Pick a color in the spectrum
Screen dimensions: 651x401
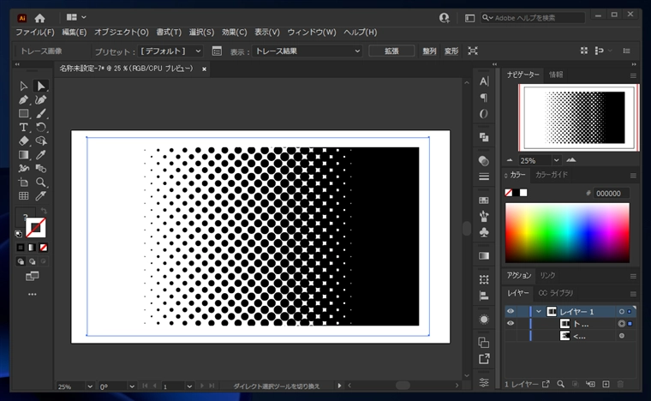(x=567, y=233)
